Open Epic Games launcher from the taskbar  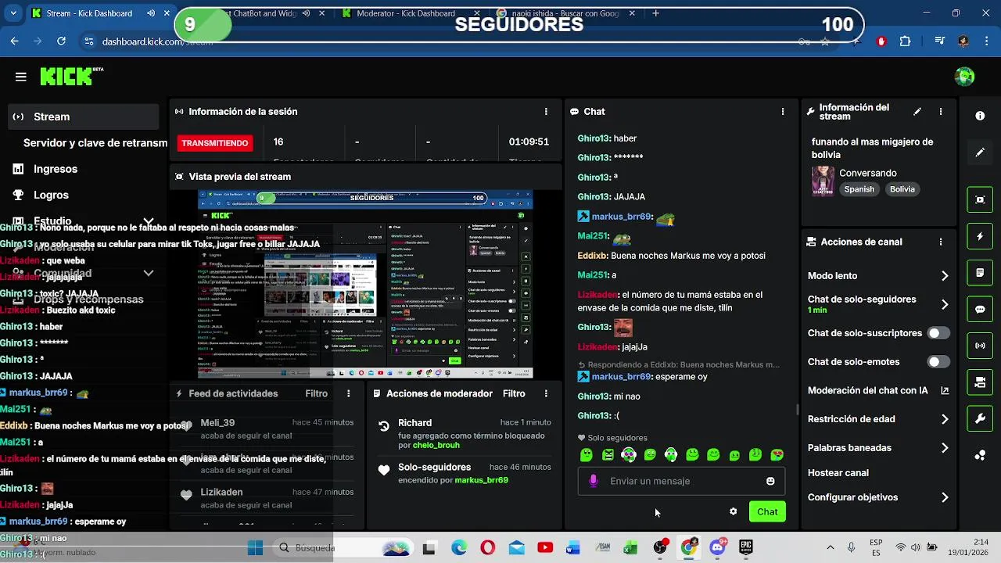click(x=746, y=547)
